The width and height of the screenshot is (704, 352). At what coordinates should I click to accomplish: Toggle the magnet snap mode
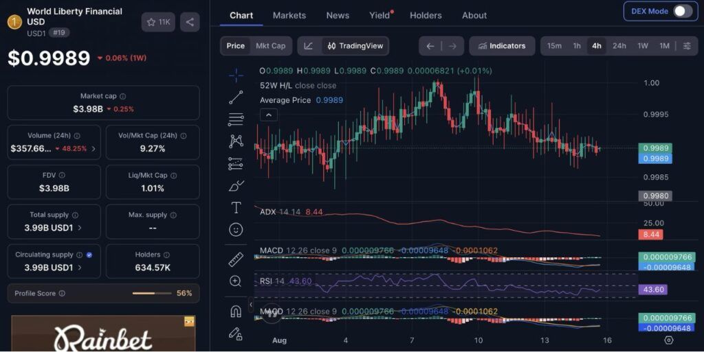click(x=236, y=311)
